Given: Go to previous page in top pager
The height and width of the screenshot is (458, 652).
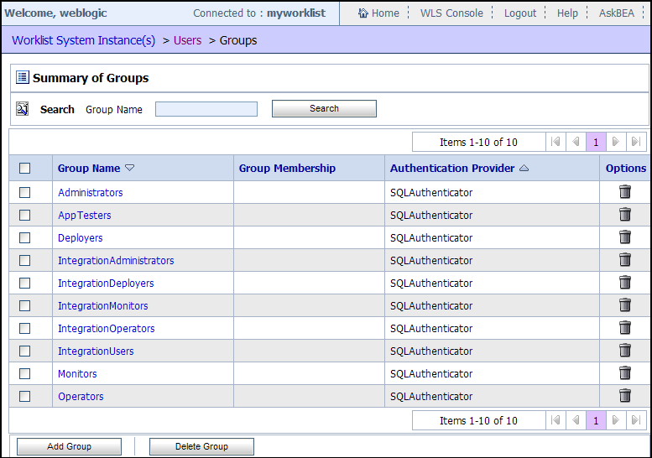Looking at the screenshot, I should pos(576,142).
